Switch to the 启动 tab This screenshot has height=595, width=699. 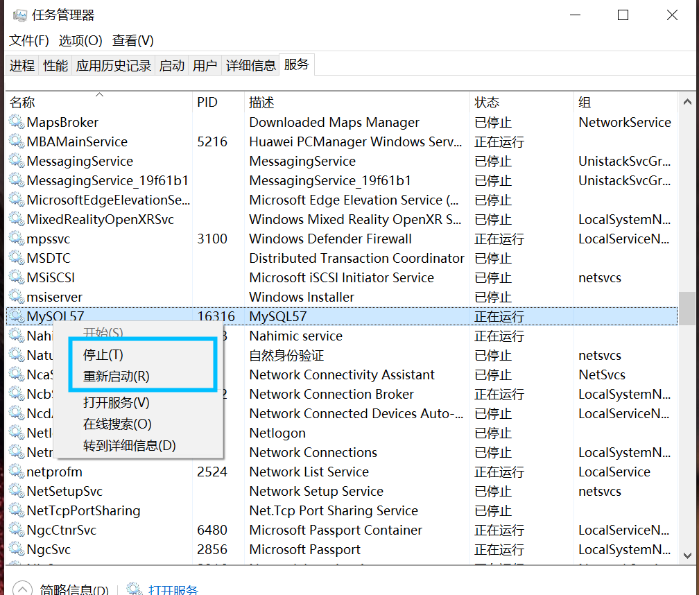[172, 66]
